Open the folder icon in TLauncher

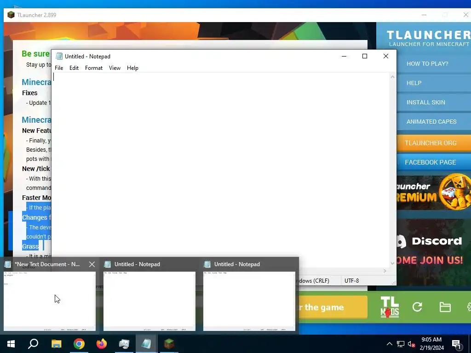[445, 307]
